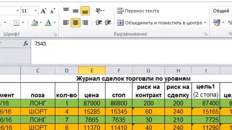Select risk per contract cell 60

[x=148, y=112]
